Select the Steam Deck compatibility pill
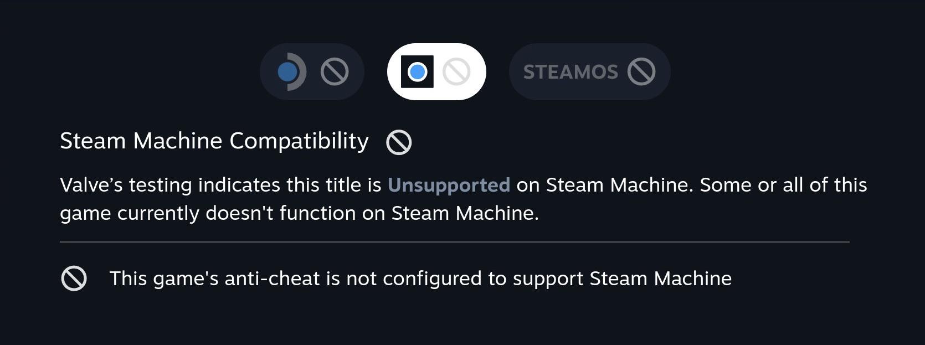 pos(312,72)
